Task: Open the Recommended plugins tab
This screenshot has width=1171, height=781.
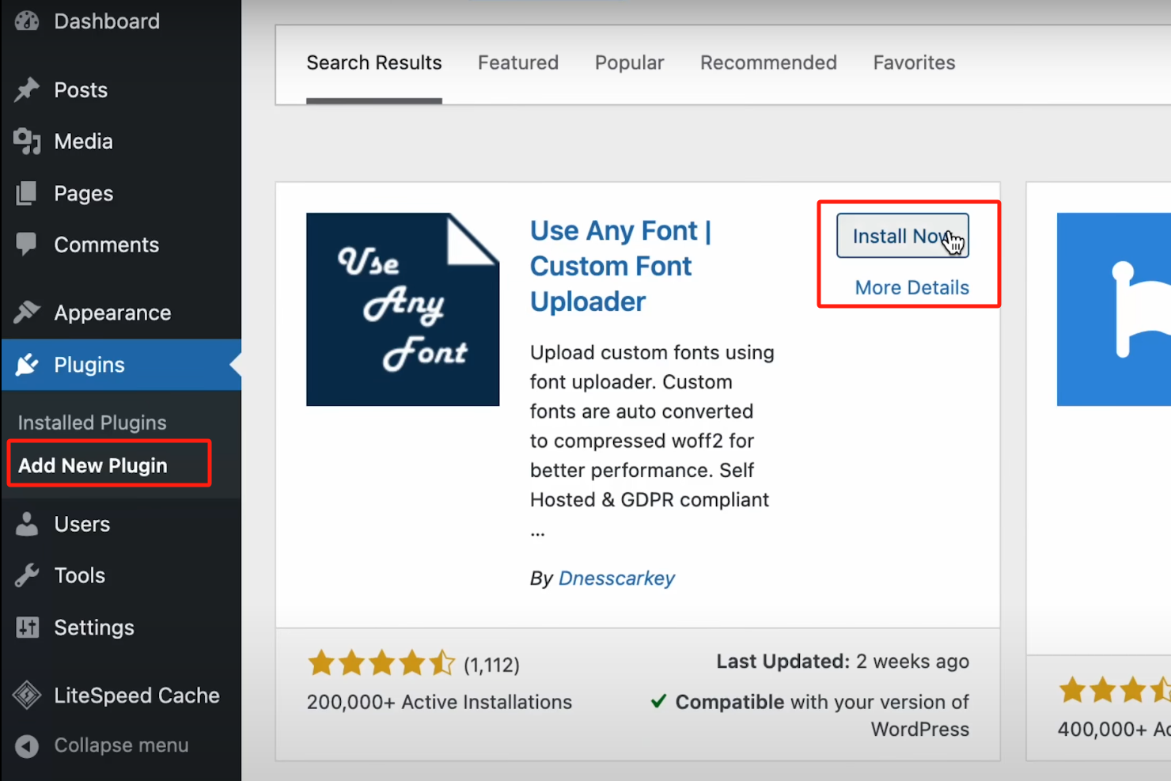Action: (x=768, y=63)
